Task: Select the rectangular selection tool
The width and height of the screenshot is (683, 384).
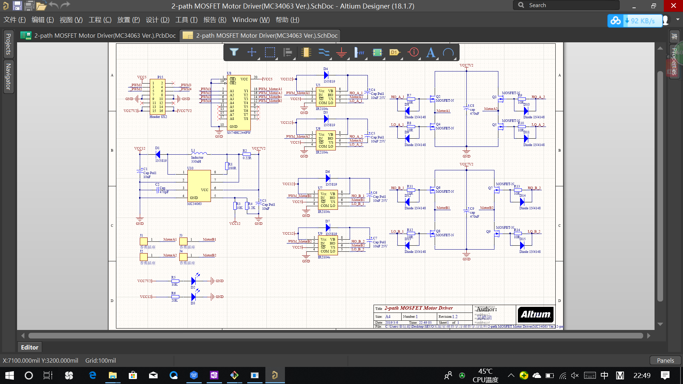Action: point(270,52)
